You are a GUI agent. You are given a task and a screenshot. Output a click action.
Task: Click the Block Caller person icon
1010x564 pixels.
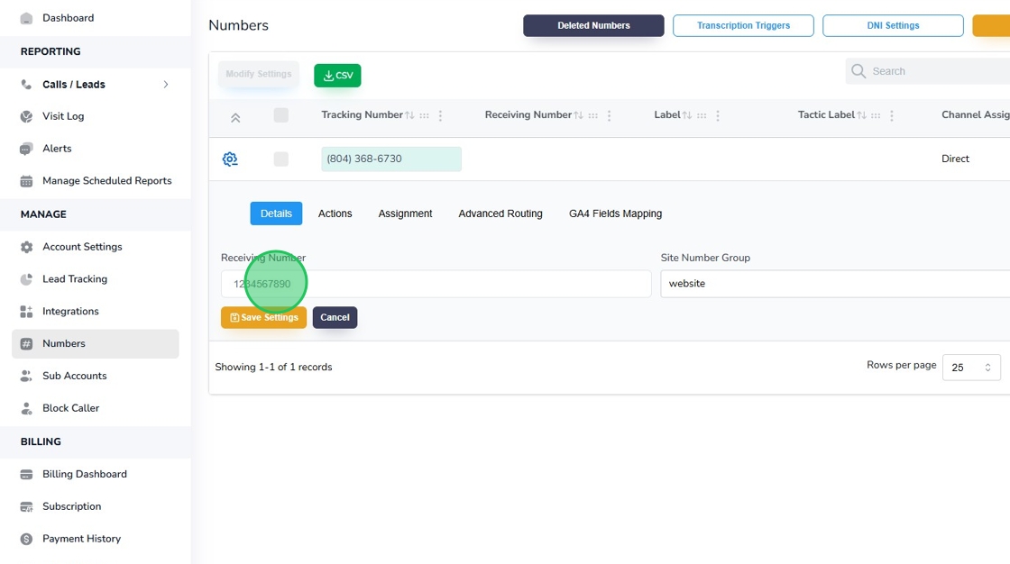pyautogui.click(x=26, y=408)
